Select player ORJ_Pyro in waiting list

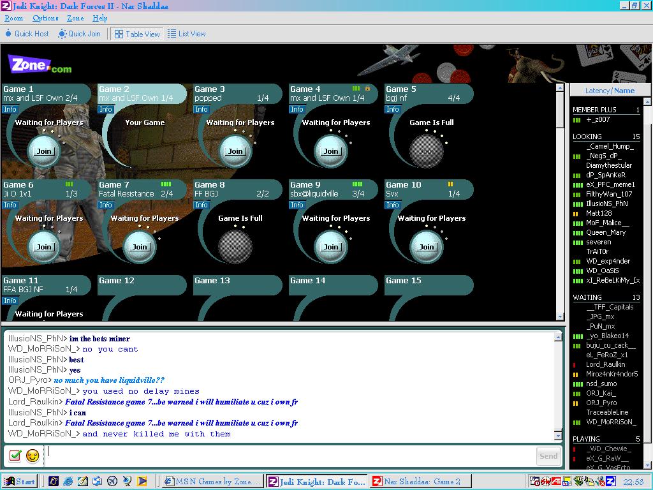(601, 403)
